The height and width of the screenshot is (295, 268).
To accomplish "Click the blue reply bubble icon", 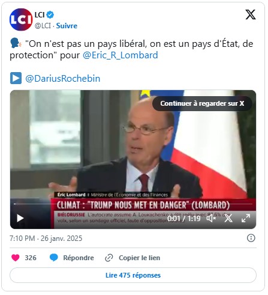I will coord(54,258).
